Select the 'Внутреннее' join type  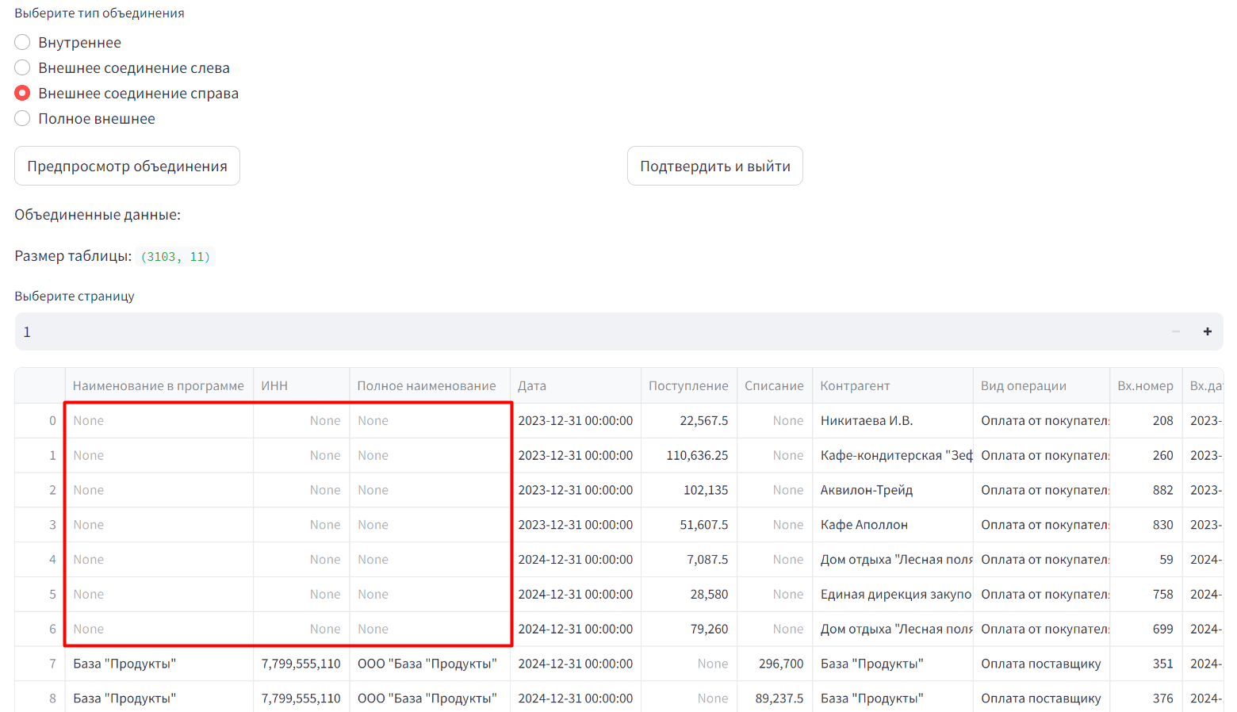coord(22,43)
